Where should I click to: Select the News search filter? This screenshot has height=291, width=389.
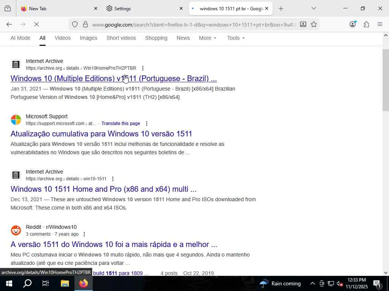coord(183,38)
